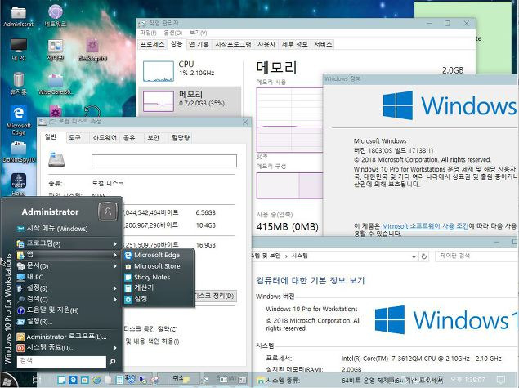
Task: Expand the 앱 submenu arrow
Action: 115,255
